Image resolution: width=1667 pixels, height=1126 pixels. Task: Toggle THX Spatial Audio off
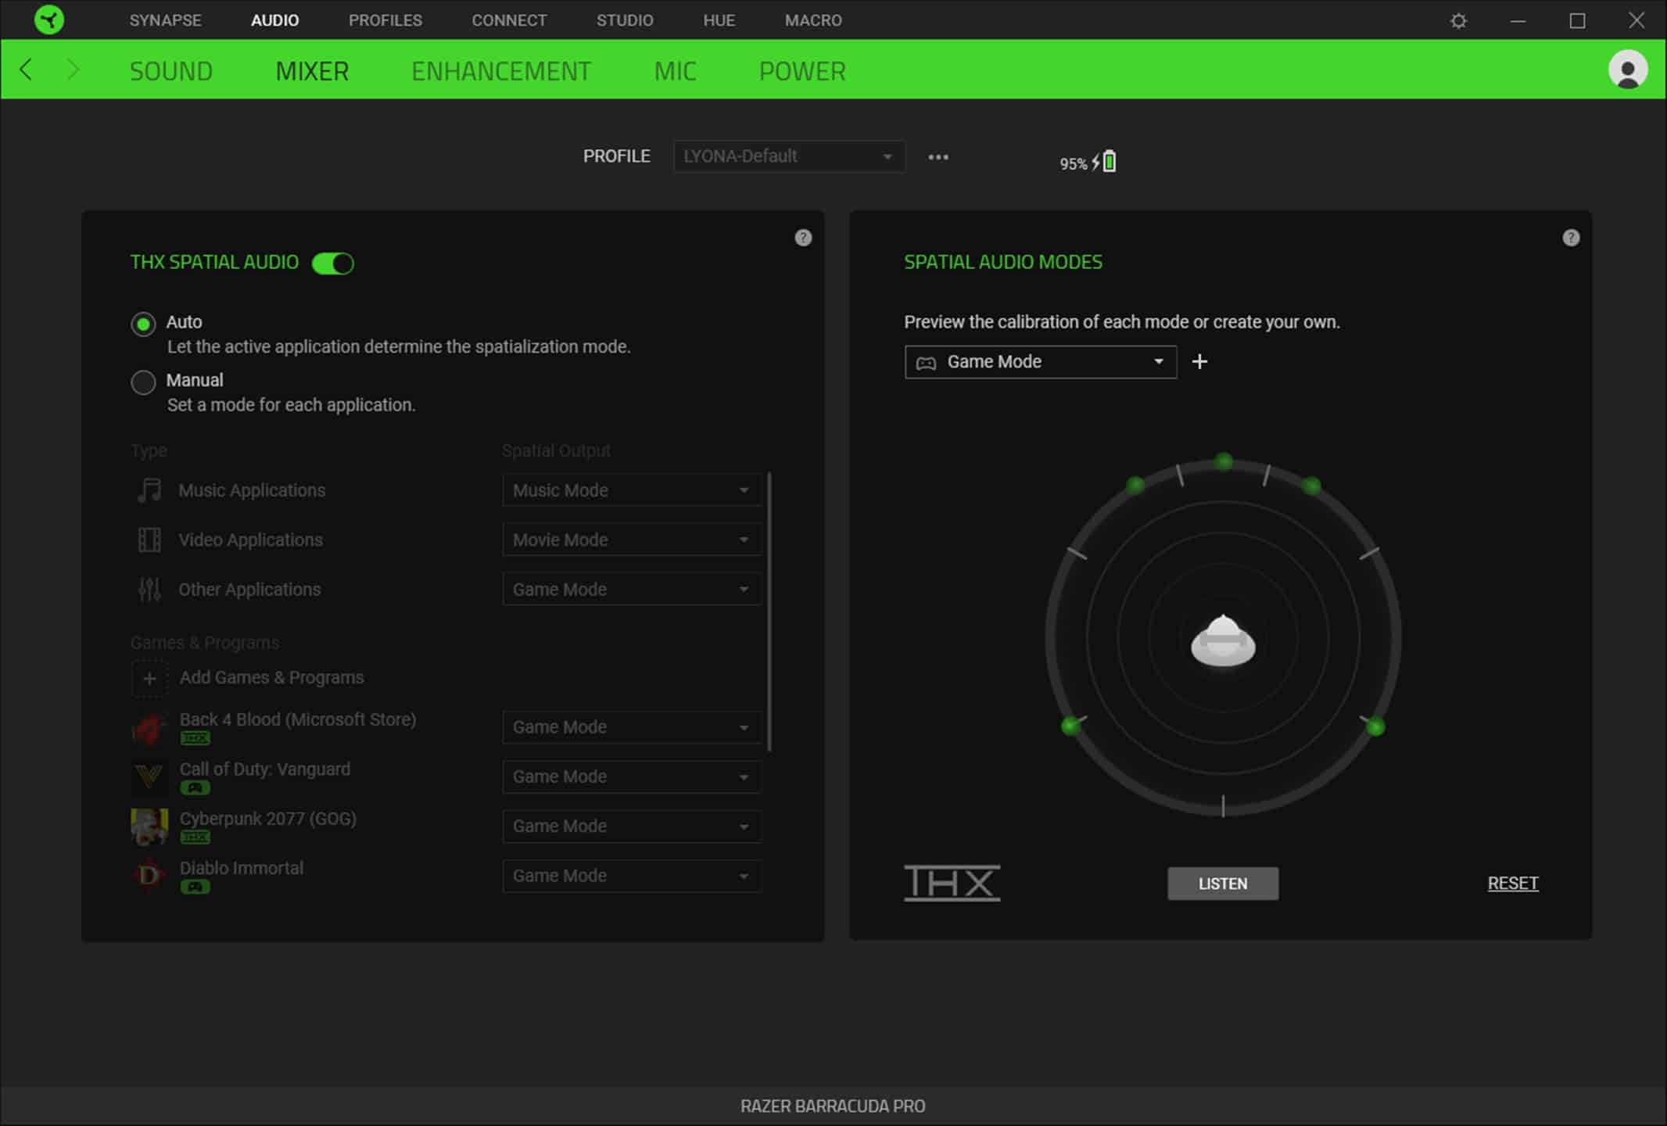click(333, 264)
